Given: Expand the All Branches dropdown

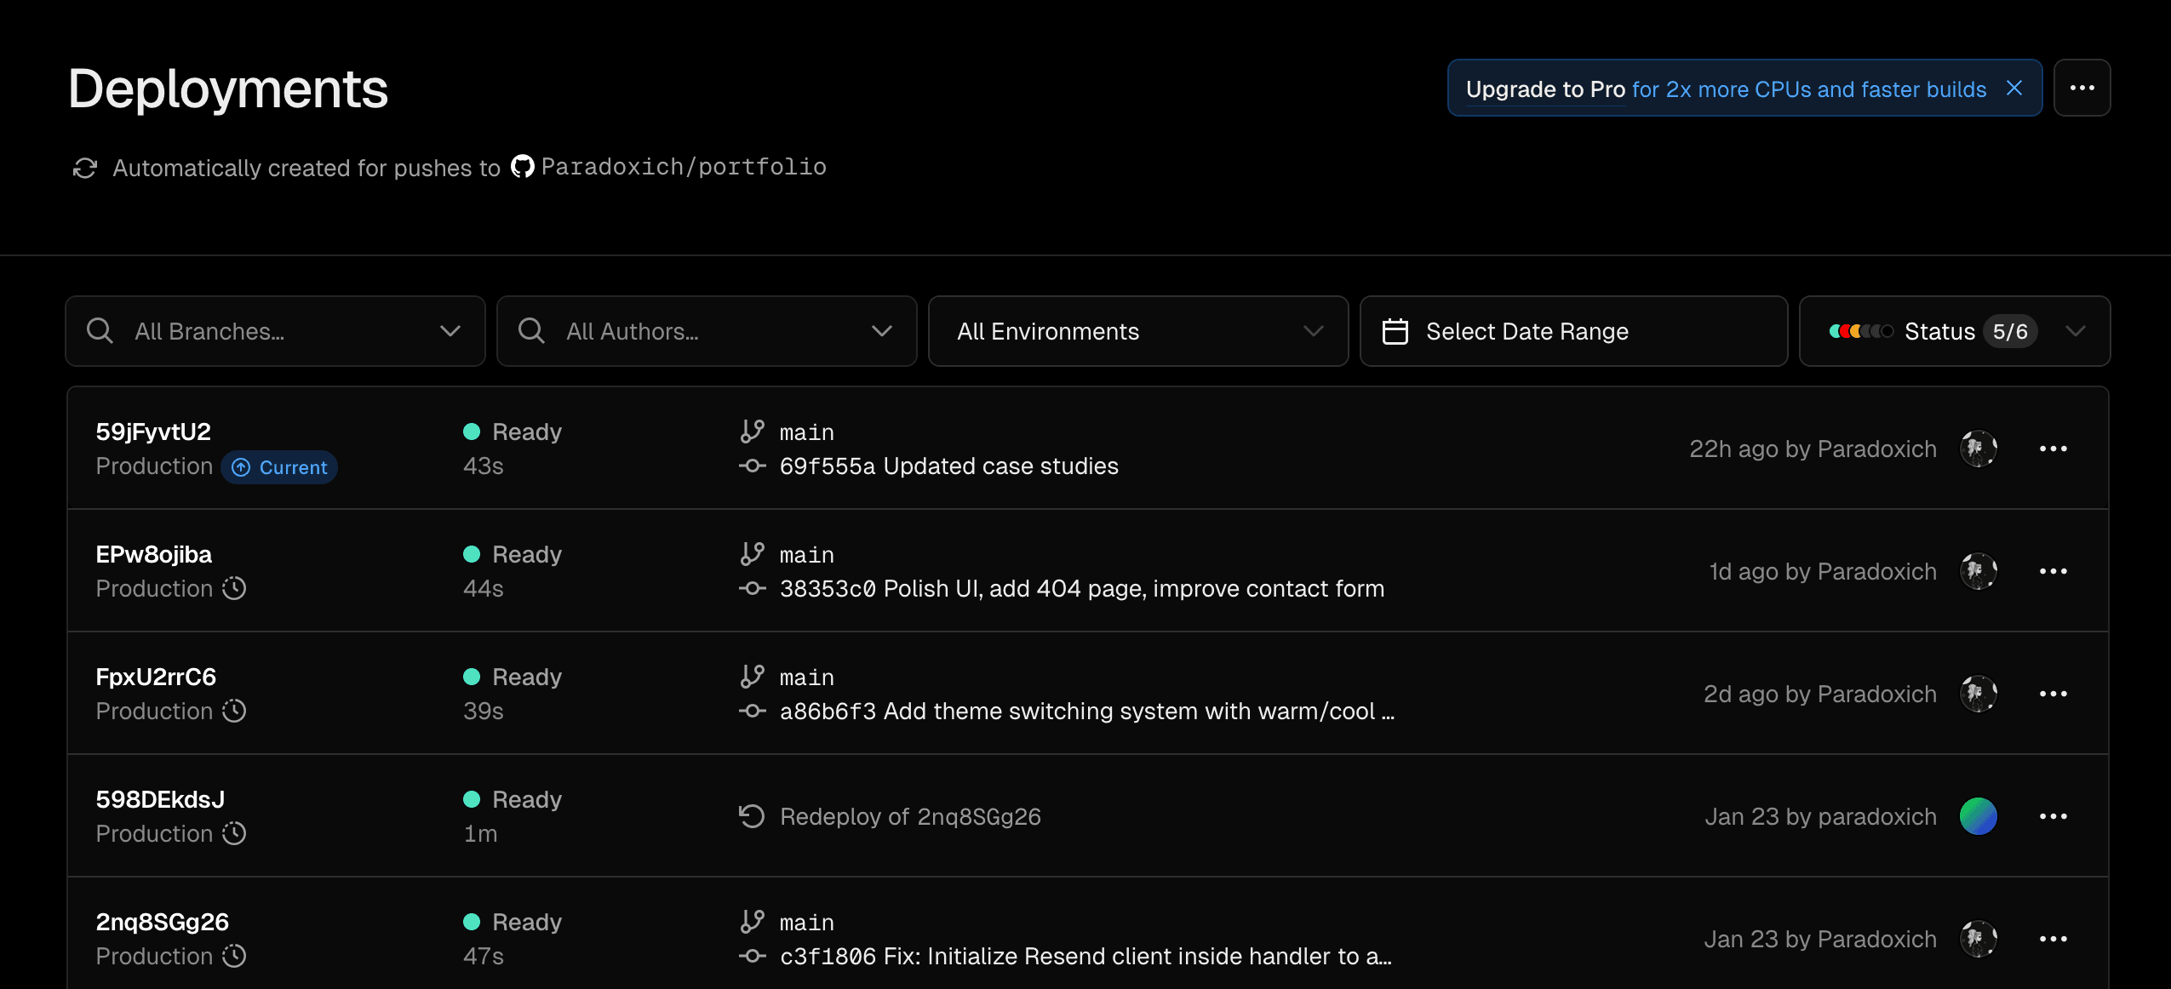Looking at the screenshot, I should tap(275, 331).
